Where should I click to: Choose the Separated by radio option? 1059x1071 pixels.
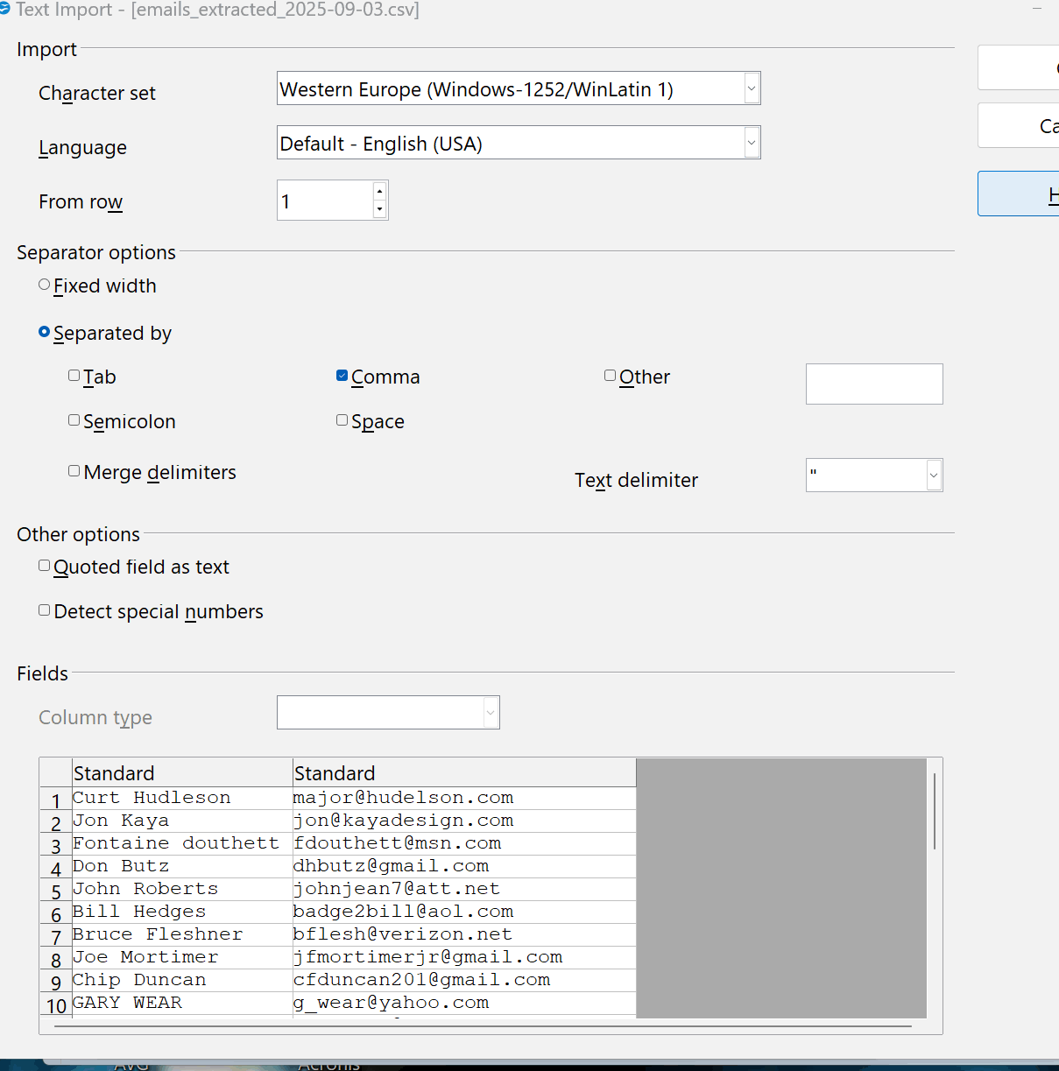45,332
